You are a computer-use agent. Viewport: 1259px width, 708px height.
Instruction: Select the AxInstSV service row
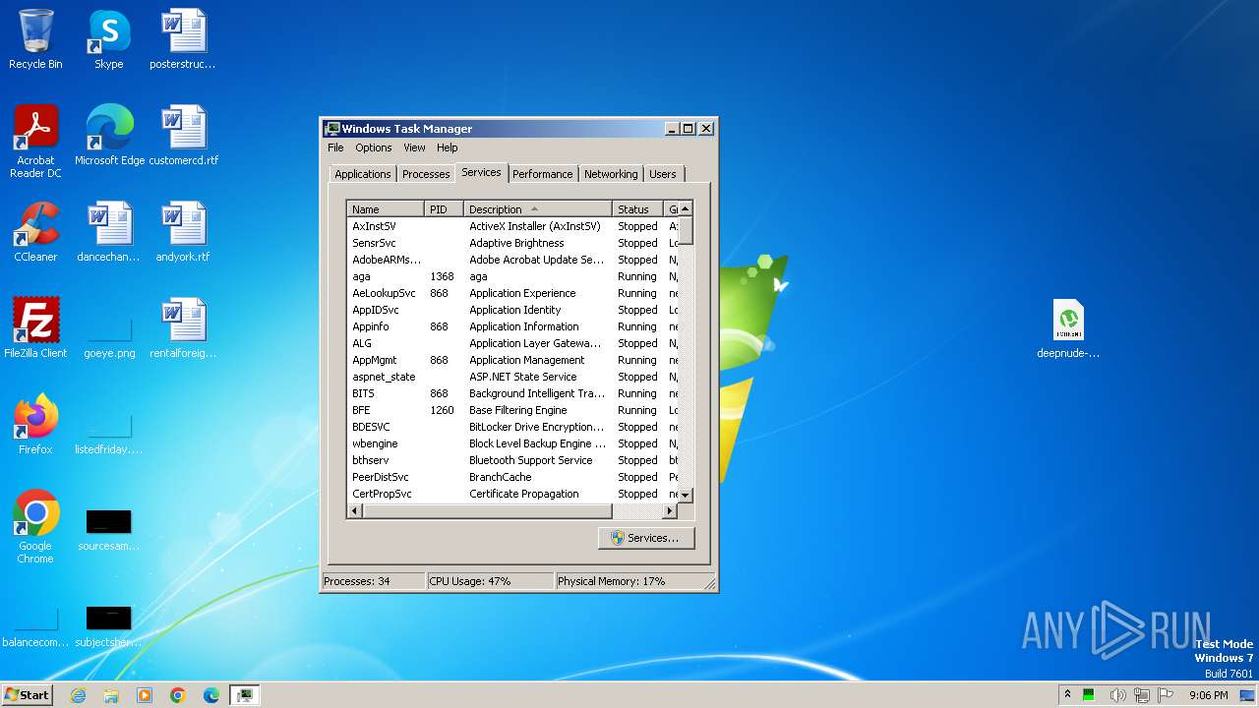point(512,226)
